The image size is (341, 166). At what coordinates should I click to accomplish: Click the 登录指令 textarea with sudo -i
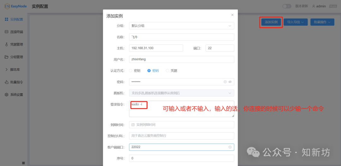[x=182, y=109]
